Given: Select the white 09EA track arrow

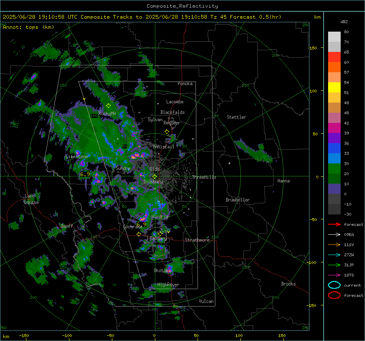Looking at the screenshot, I should click(334, 235).
